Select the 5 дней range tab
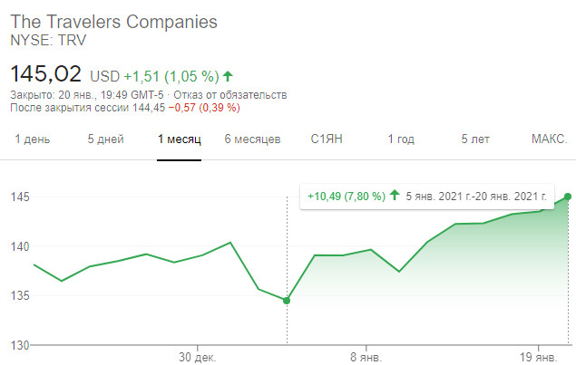Viewport: 576px width, 365px height. coord(103,139)
